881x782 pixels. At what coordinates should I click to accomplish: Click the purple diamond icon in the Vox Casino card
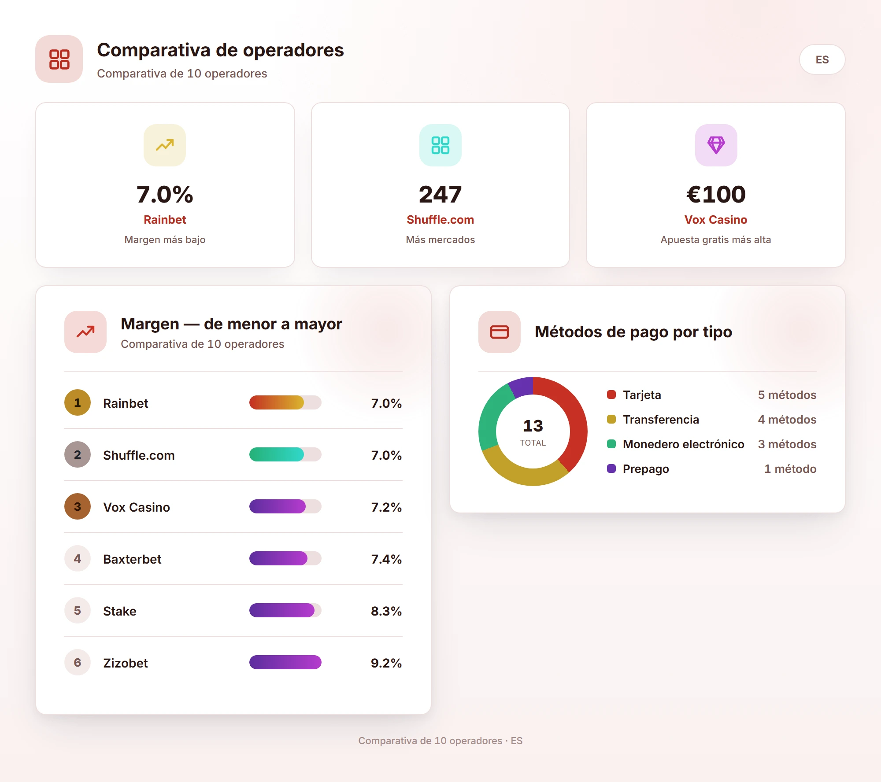click(716, 145)
